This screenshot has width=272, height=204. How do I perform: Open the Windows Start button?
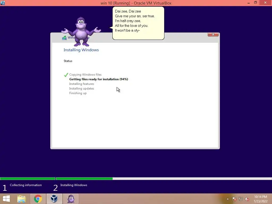[6, 199]
